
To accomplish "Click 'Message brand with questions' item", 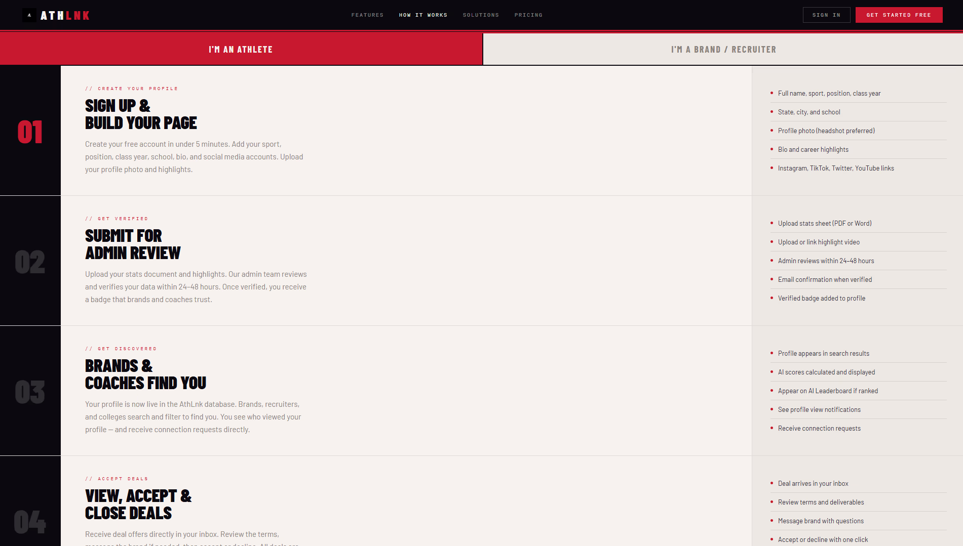I will [x=821, y=521].
